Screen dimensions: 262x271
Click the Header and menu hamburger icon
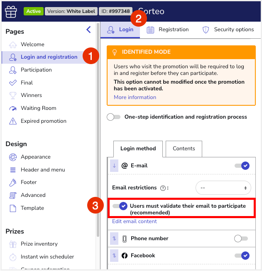(x=13, y=170)
